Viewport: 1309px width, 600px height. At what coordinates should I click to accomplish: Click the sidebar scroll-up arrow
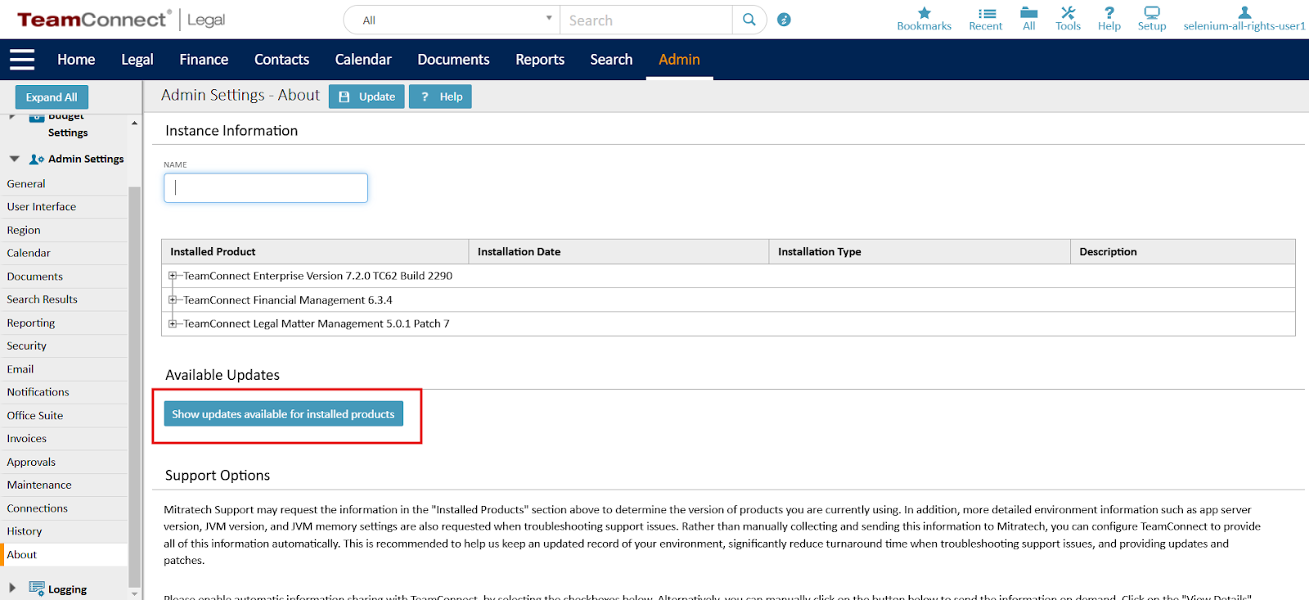[134, 123]
